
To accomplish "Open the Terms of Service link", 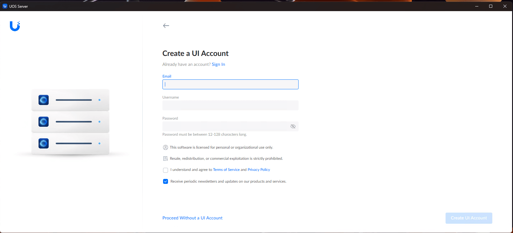I will click(226, 170).
